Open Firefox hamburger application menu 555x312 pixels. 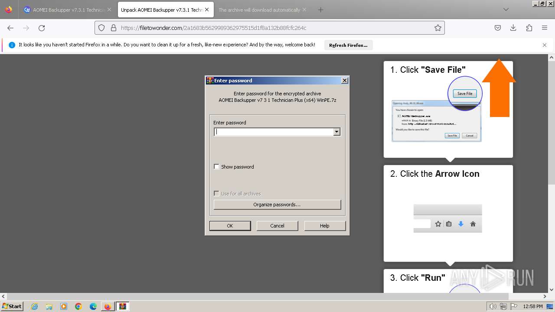pyautogui.click(x=545, y=28)
